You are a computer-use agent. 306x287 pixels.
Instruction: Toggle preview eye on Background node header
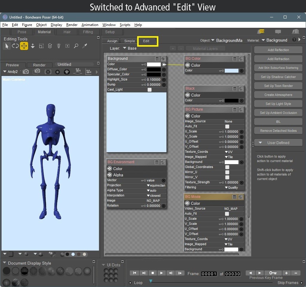click(x=163, y=59)
